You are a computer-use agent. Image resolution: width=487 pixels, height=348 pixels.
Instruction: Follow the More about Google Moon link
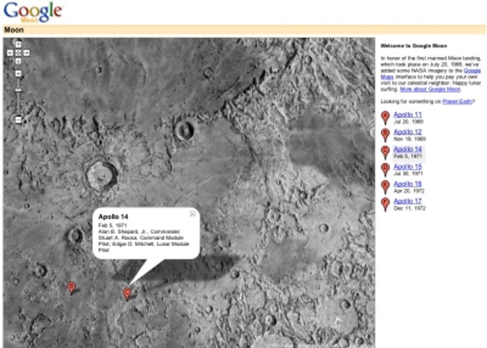click(430, 90)
